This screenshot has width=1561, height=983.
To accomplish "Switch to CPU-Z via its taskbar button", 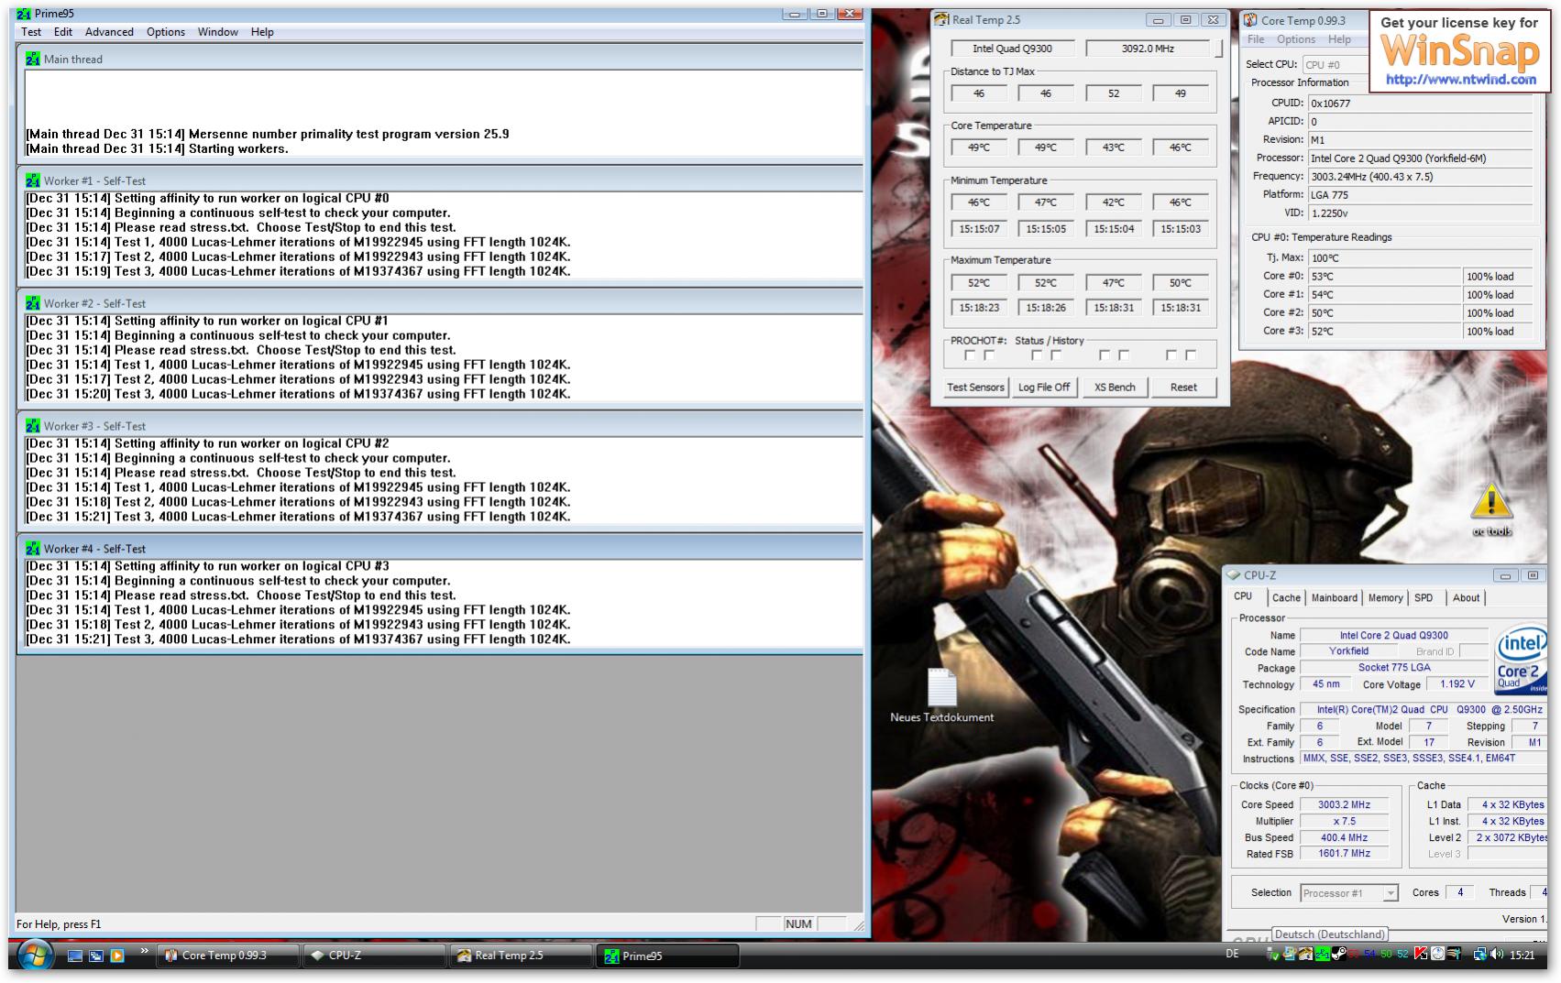I will coord(374,956).
